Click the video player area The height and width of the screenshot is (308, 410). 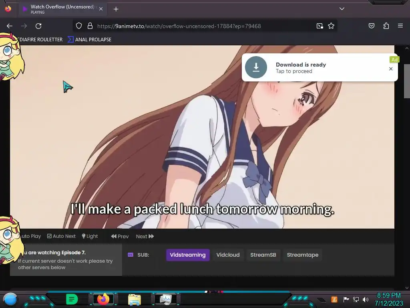coord(202,137)
